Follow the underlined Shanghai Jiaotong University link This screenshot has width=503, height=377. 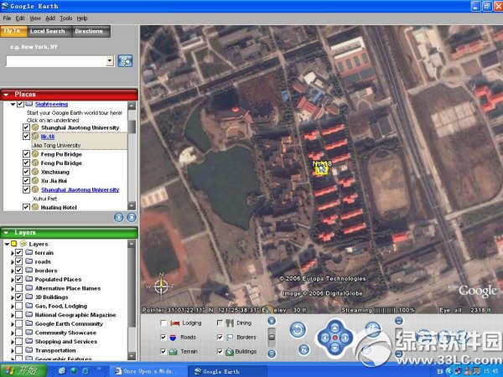click(80, 190)
